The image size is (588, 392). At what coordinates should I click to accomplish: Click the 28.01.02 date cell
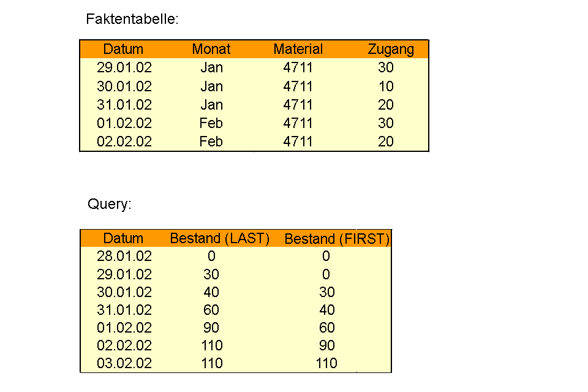click(x=124, y=256)
